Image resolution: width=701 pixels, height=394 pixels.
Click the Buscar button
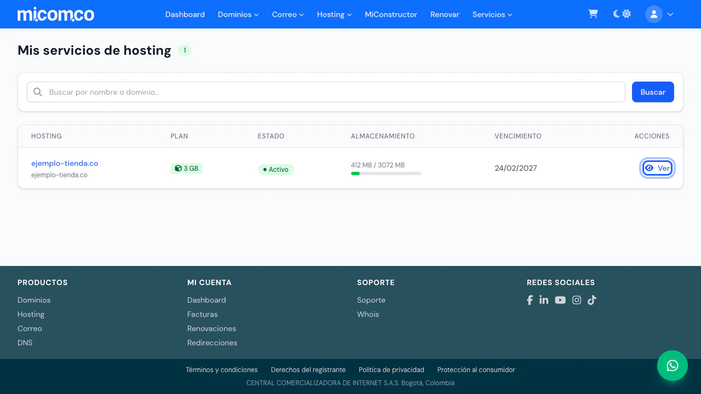pyautogui.click(x=653, y=92)
